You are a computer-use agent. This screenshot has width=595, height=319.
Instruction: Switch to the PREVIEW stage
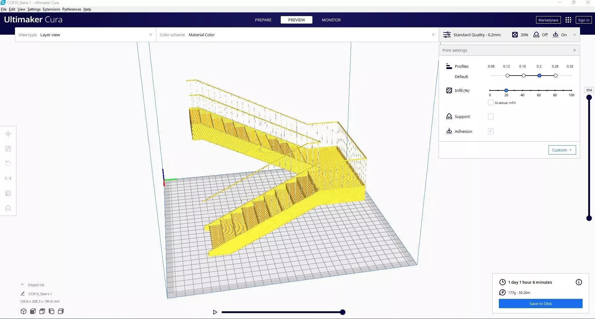point(296,20)
